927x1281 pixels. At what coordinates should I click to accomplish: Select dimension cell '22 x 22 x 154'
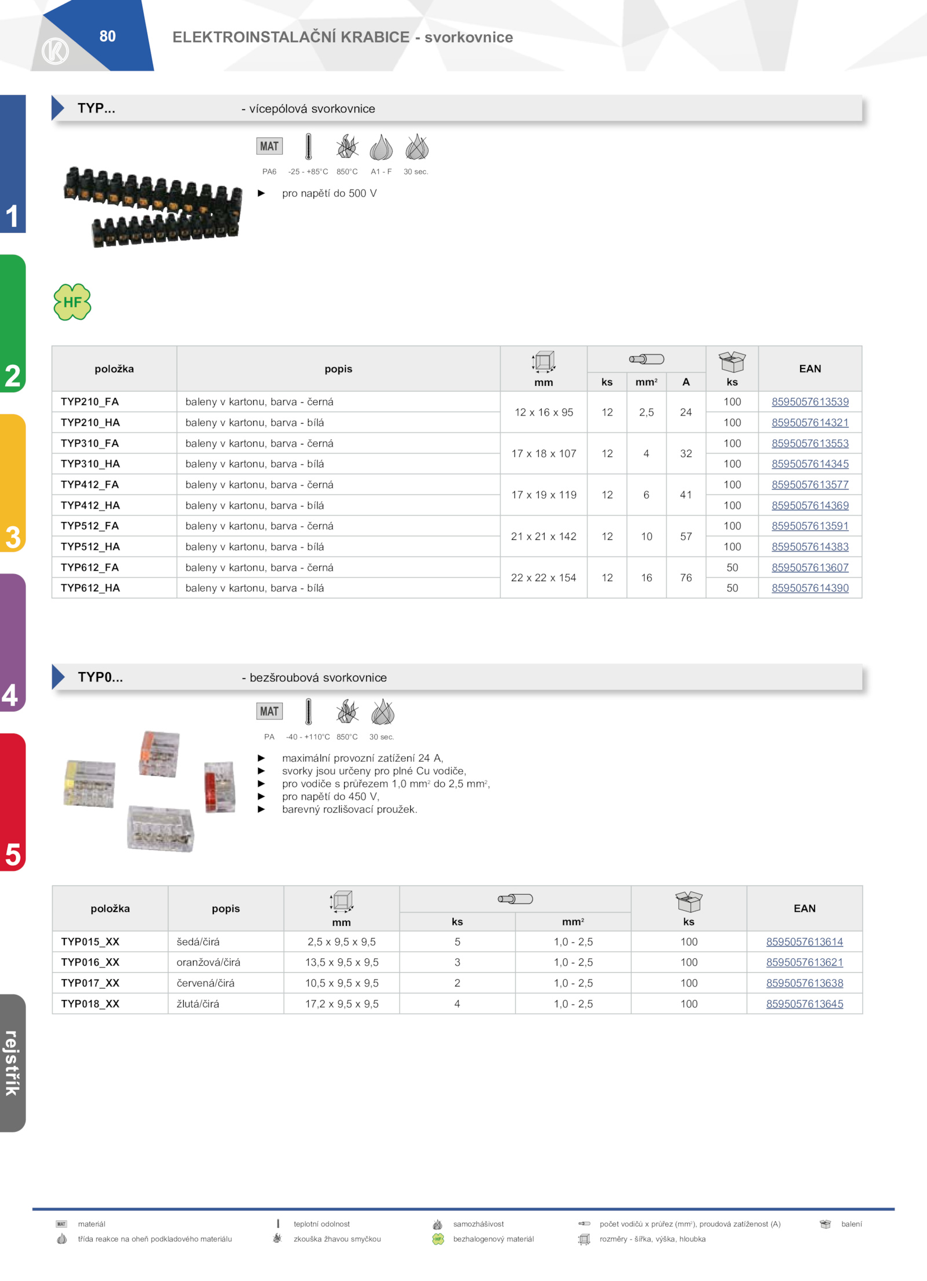click(543, 578)
